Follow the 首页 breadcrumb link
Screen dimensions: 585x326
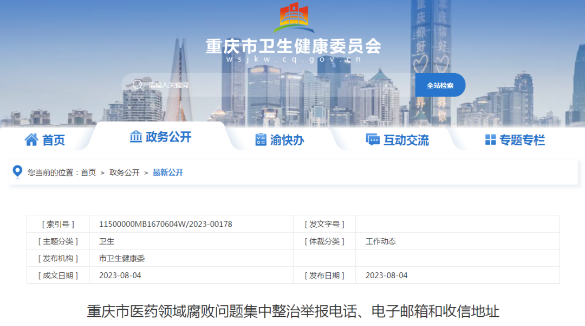click(89, 173)
